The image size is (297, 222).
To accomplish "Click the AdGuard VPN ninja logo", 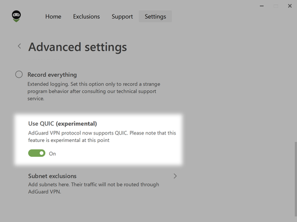I will [x=16, y=16].
